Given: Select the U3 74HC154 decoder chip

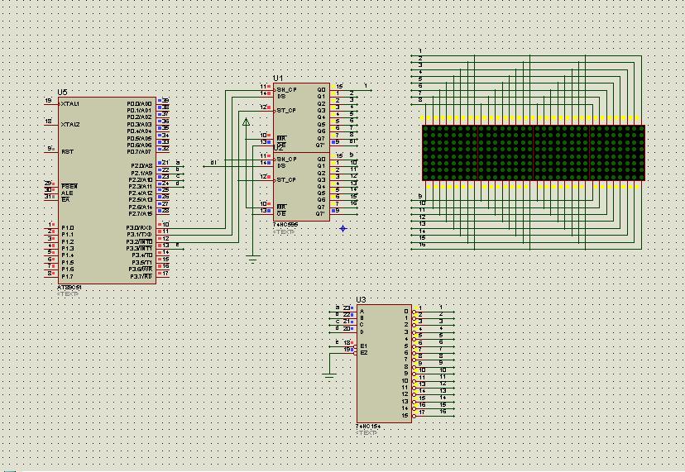Looking at the screenshot, I should (x=383, y=364).
